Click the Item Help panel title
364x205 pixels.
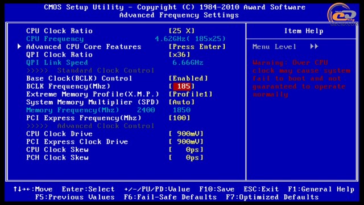click(304, 31)
